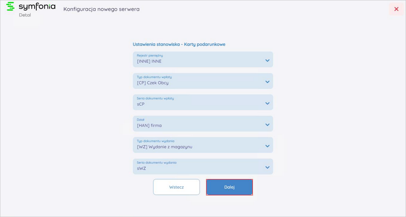Screen dimensions: 406x217
Task: Open the Seria dokumentu wydania chevron
Action: (x=267, y=168)
